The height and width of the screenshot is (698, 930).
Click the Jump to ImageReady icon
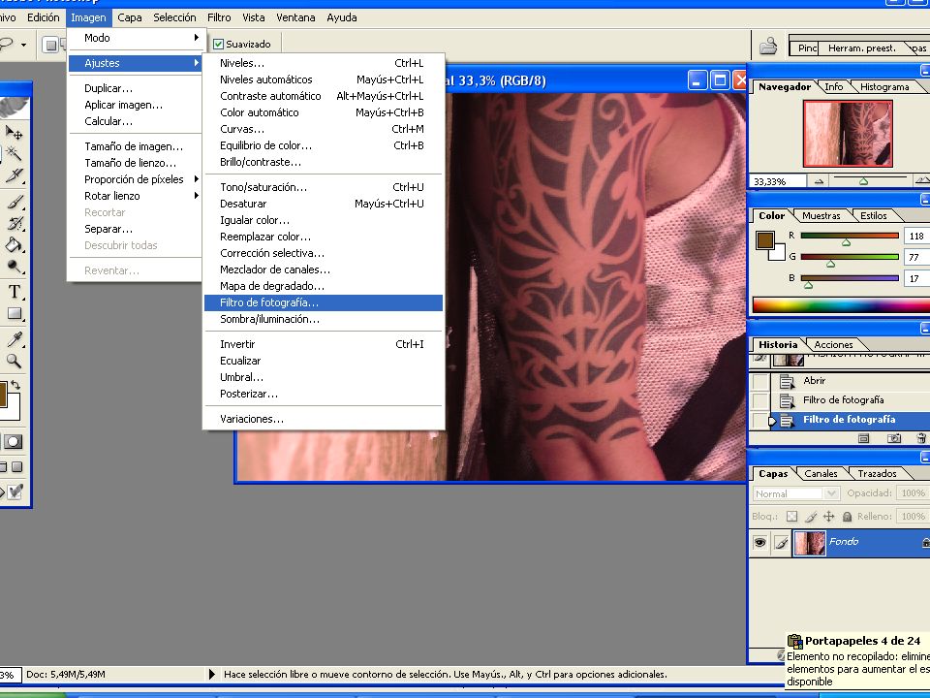tap(15, 492)
